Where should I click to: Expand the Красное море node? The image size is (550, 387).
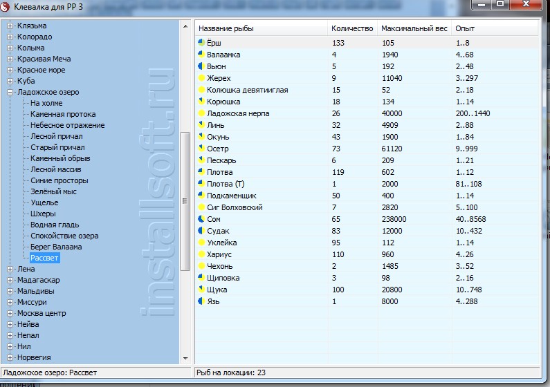[10, 70]
